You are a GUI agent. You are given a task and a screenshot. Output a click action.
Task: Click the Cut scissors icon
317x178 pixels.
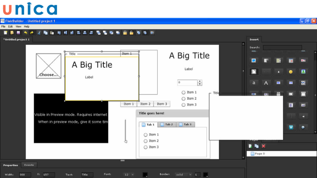click(39, 32)
